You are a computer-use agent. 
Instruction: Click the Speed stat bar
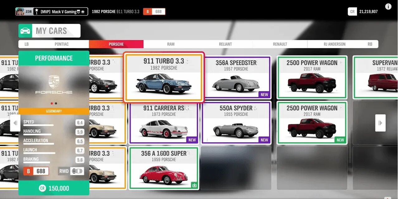click(38, 125)
